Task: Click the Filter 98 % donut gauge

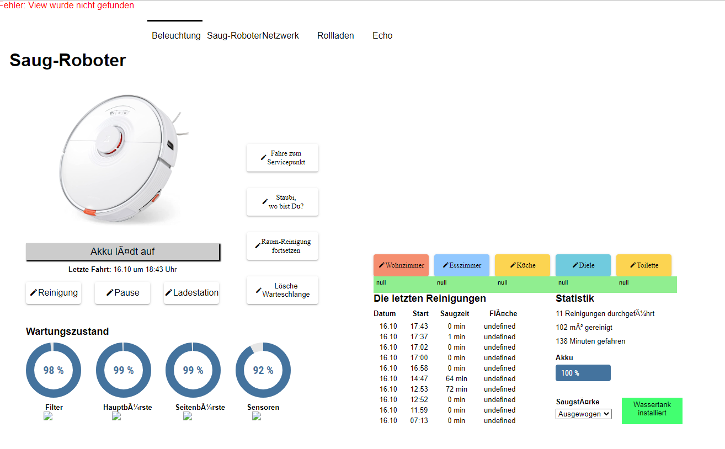Action: pyautogui.click(x=54, y=370)
